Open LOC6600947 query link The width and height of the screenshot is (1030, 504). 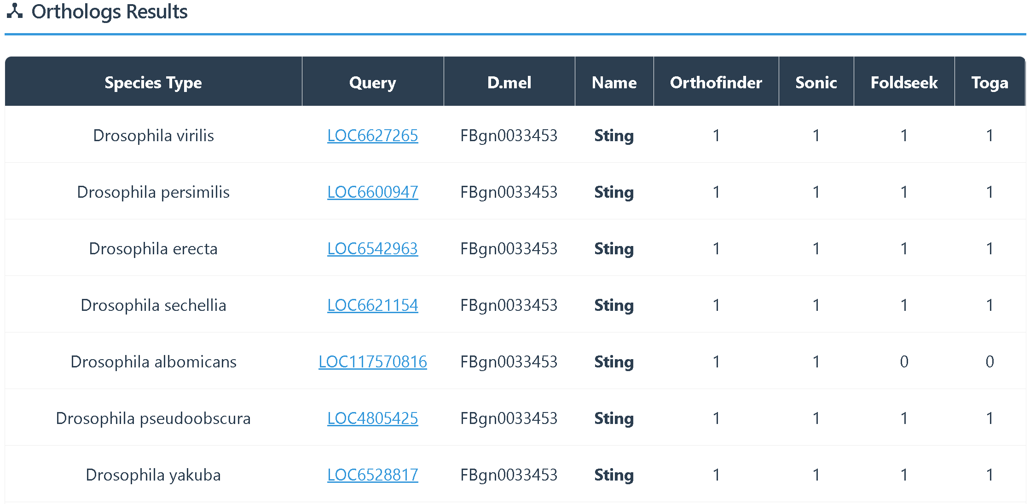pos(372,192)
